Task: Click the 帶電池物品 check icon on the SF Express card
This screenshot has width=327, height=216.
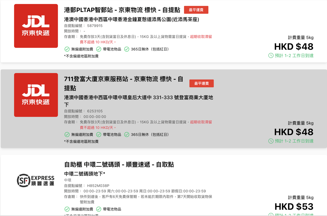Action: click(x=98, y=209)
